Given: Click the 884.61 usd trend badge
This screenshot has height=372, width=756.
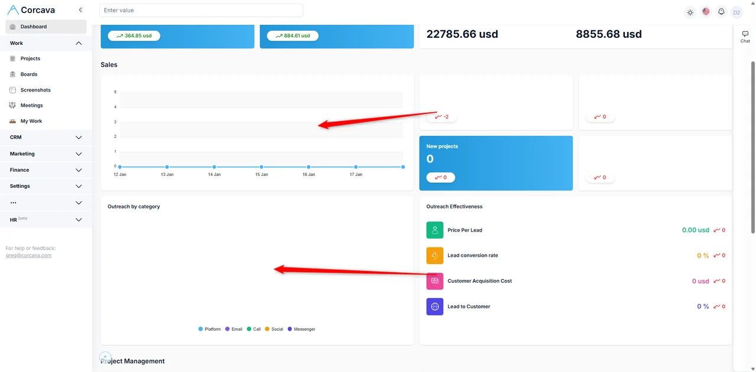Looking at the screenshot, I should (x=293, y=35).
